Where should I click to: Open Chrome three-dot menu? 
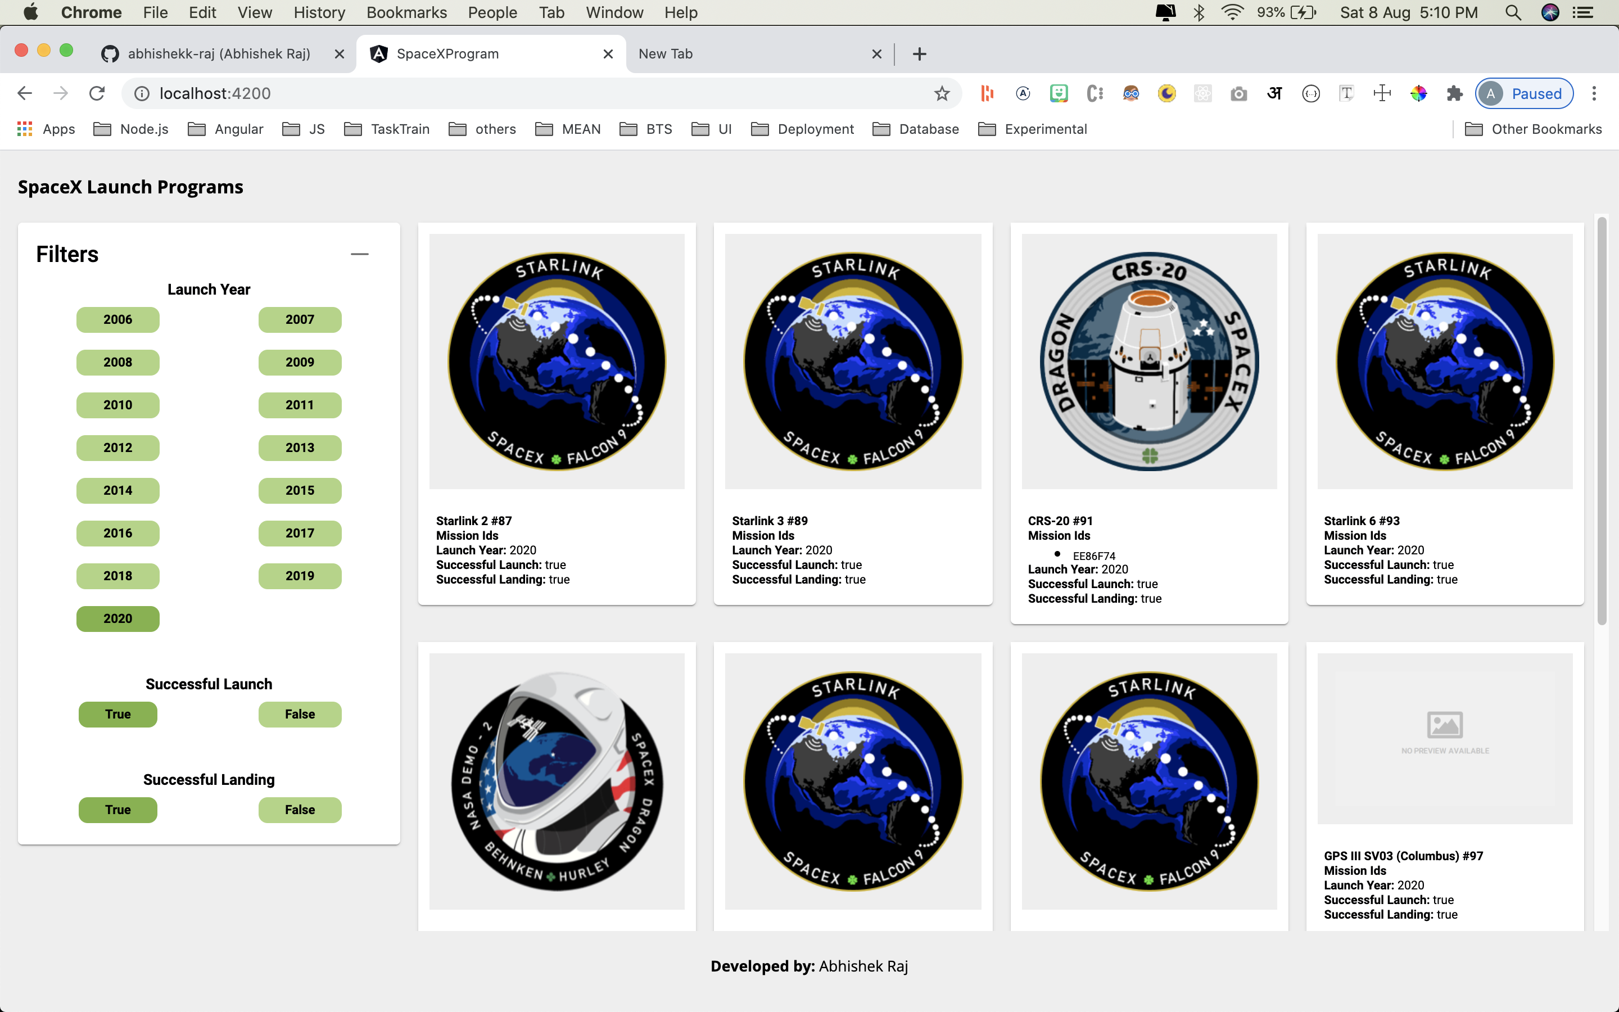(x=1594, y=94)
